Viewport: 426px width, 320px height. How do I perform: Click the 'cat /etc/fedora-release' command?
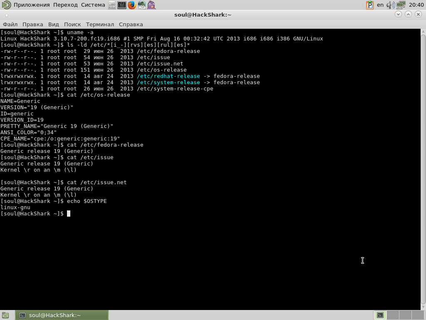105,145
